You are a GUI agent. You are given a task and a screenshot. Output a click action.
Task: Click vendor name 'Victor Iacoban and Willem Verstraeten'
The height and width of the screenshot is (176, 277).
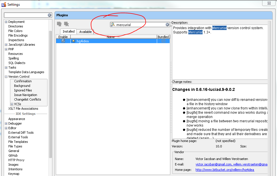point(222,159)
